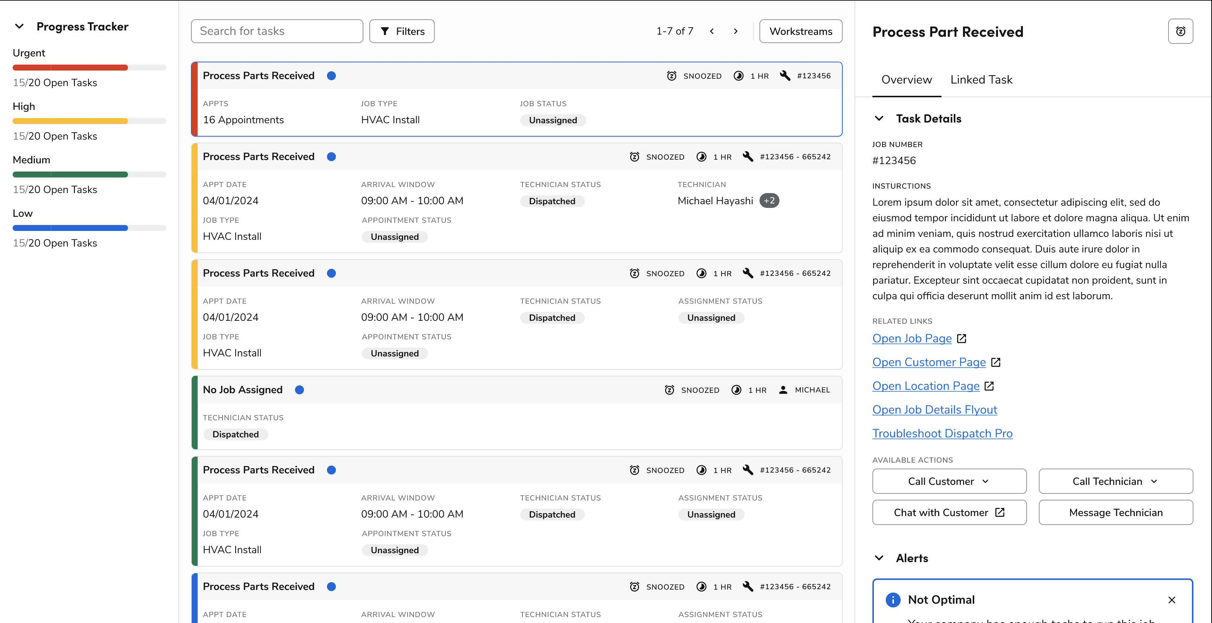The width and height of the screenshot is (1212, 623).
Task: Click the wrench icon next to #123456
Action: coord(785,76)
